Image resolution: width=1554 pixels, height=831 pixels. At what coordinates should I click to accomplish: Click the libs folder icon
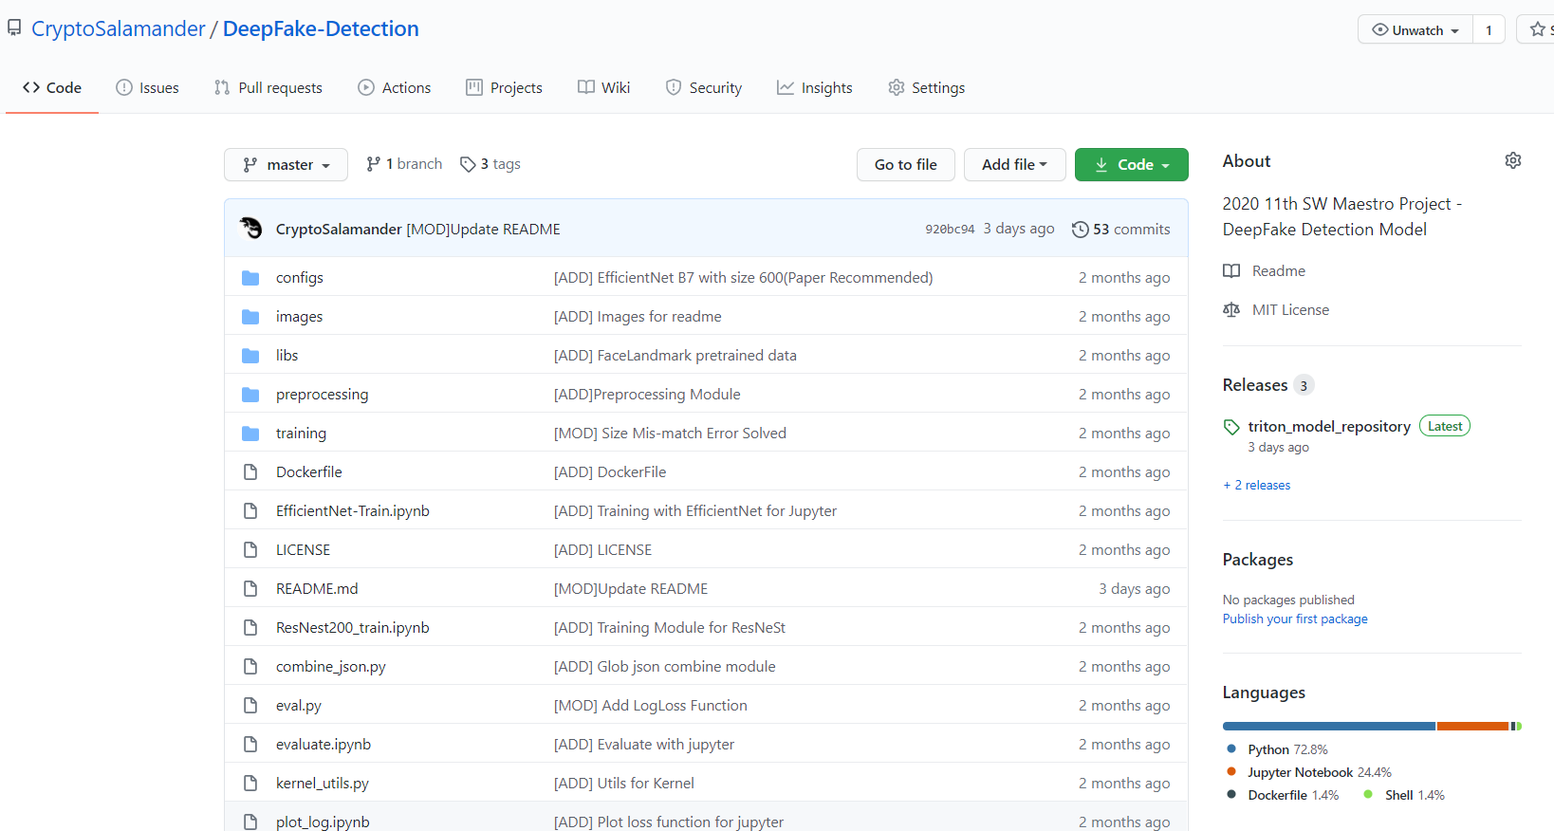coord(250,356)
